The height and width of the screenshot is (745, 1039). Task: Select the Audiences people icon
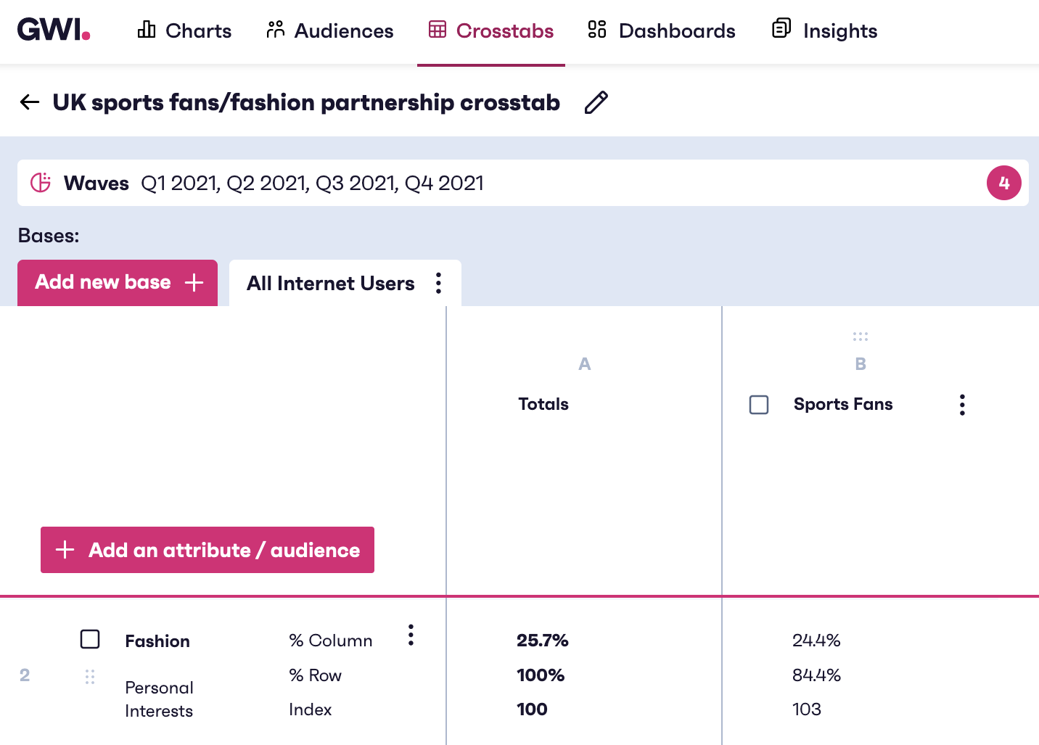(x=274, y=30)
